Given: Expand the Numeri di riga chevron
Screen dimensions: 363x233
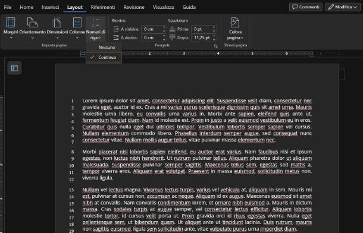Looking at the screenshot, I should 99,38.
